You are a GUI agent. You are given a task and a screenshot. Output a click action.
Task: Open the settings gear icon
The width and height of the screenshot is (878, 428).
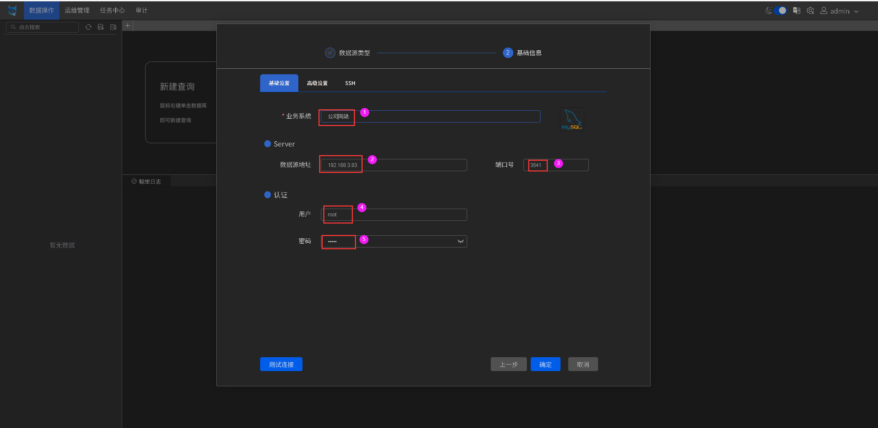(x=810, y=11)
